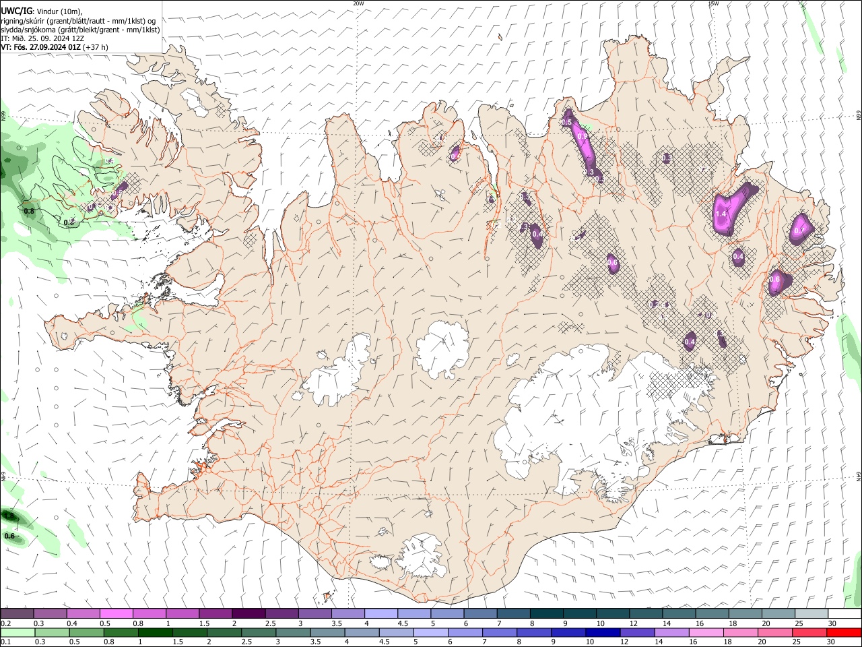Select purple legend swatch between 0.5 and 0.8
Viewport: 862px width, 647px height.
(x=116, y=613)
